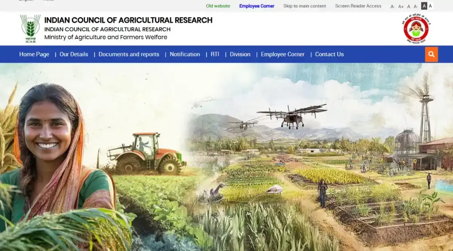
Task: Expand Documents and reports menu
Action: [129, 54]
